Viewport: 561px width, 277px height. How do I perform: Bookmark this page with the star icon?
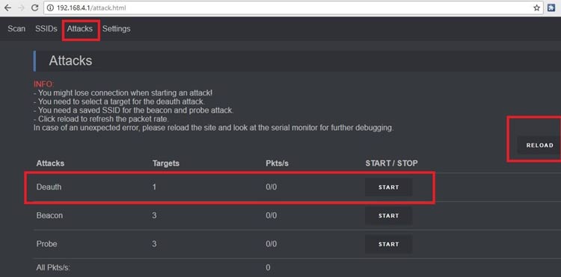[x=536, y=8]
